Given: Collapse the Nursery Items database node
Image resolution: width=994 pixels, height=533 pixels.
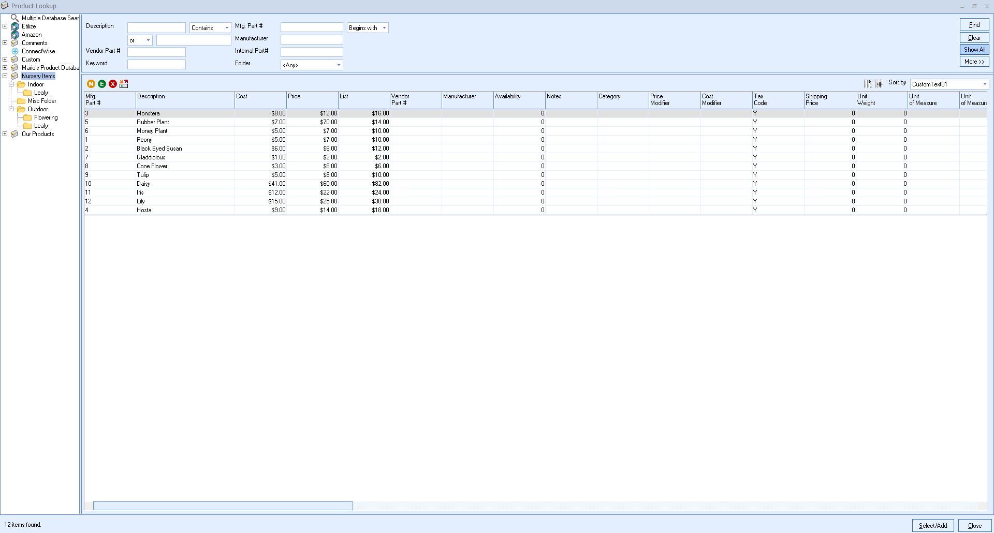Looking at the screenshot, I should click(x=5, y=76).
